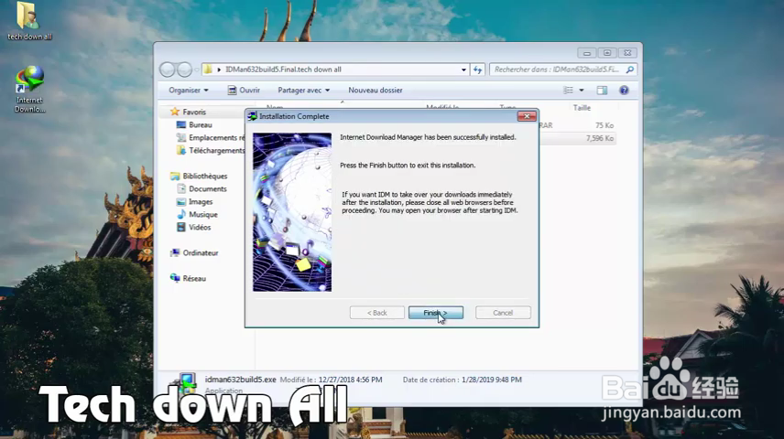Select Emplacements récents in the sidebar

pyautogui.click(x=210, y=137)
